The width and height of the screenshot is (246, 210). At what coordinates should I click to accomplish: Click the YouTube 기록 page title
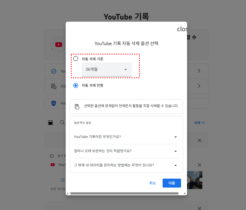[x=126, y=17]
